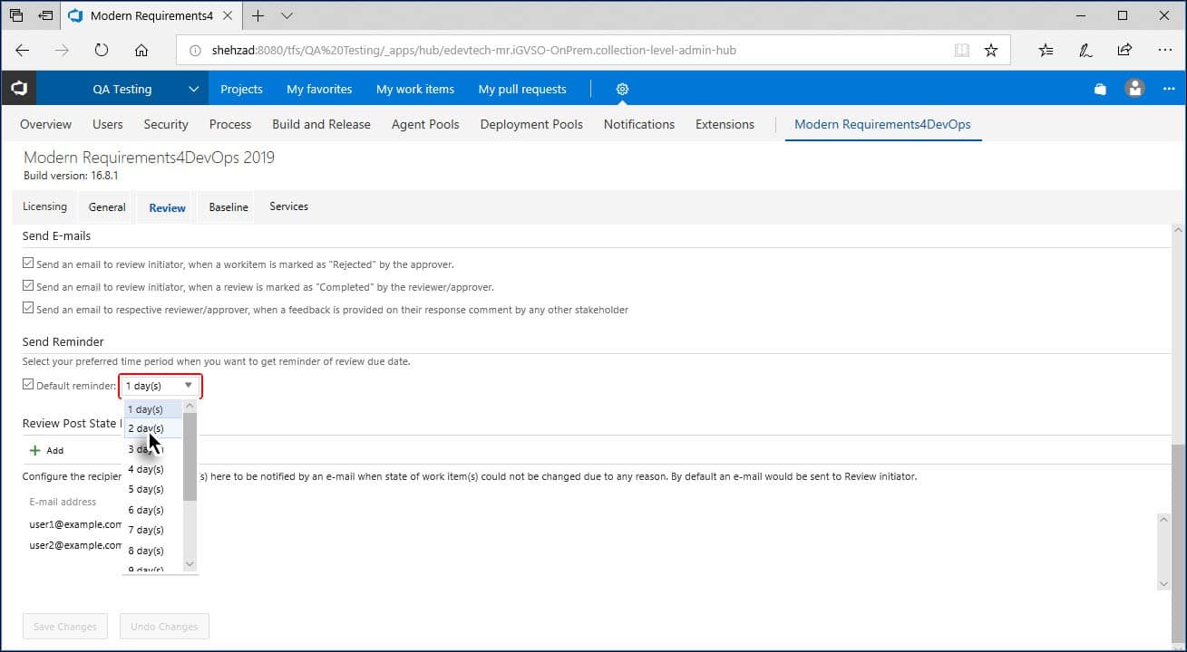Toggle email when workitem is marked Rejected
The height and width of the screenshot is (652, 1187).
coord(29,264)
